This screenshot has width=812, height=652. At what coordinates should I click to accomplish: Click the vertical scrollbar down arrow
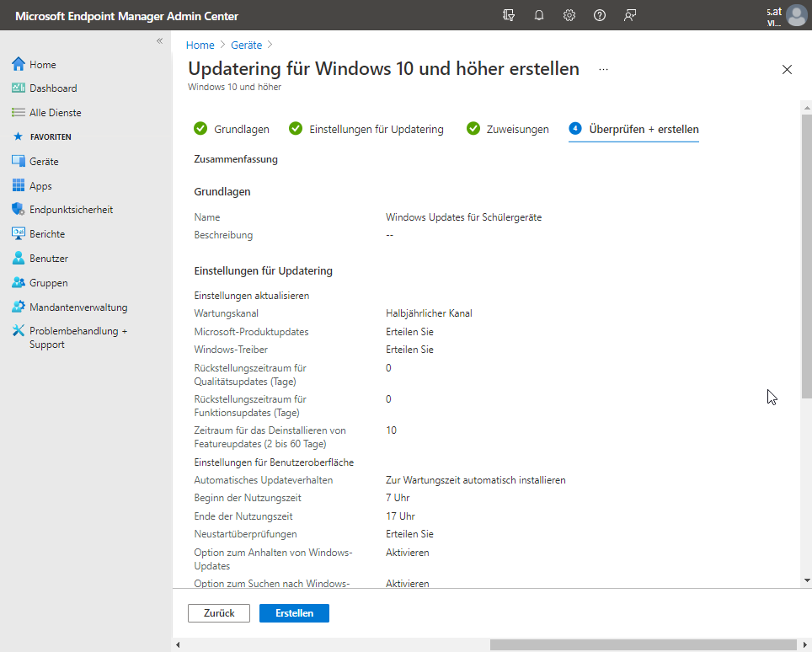pos(806,580)
